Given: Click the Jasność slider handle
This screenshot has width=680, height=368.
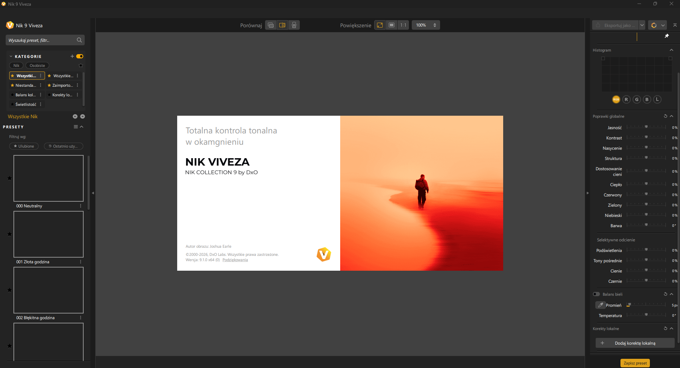Looking at the screenshot, I should coord(646,127).
